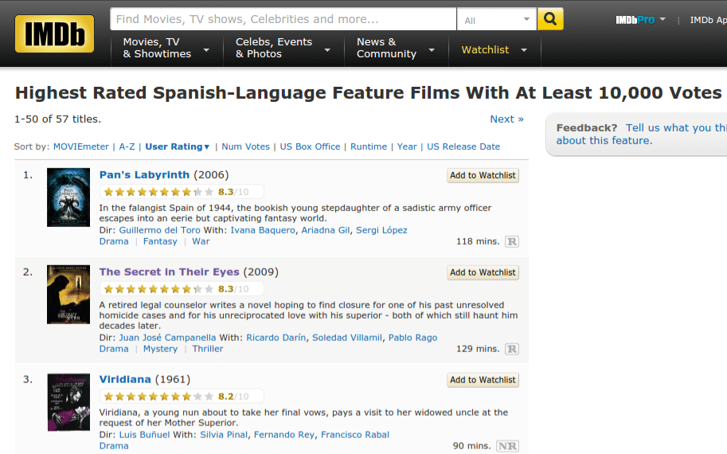Open The Secret in Their Eyes poster thumbnail
Screen dimensions: 727x454
coord(68,295)
